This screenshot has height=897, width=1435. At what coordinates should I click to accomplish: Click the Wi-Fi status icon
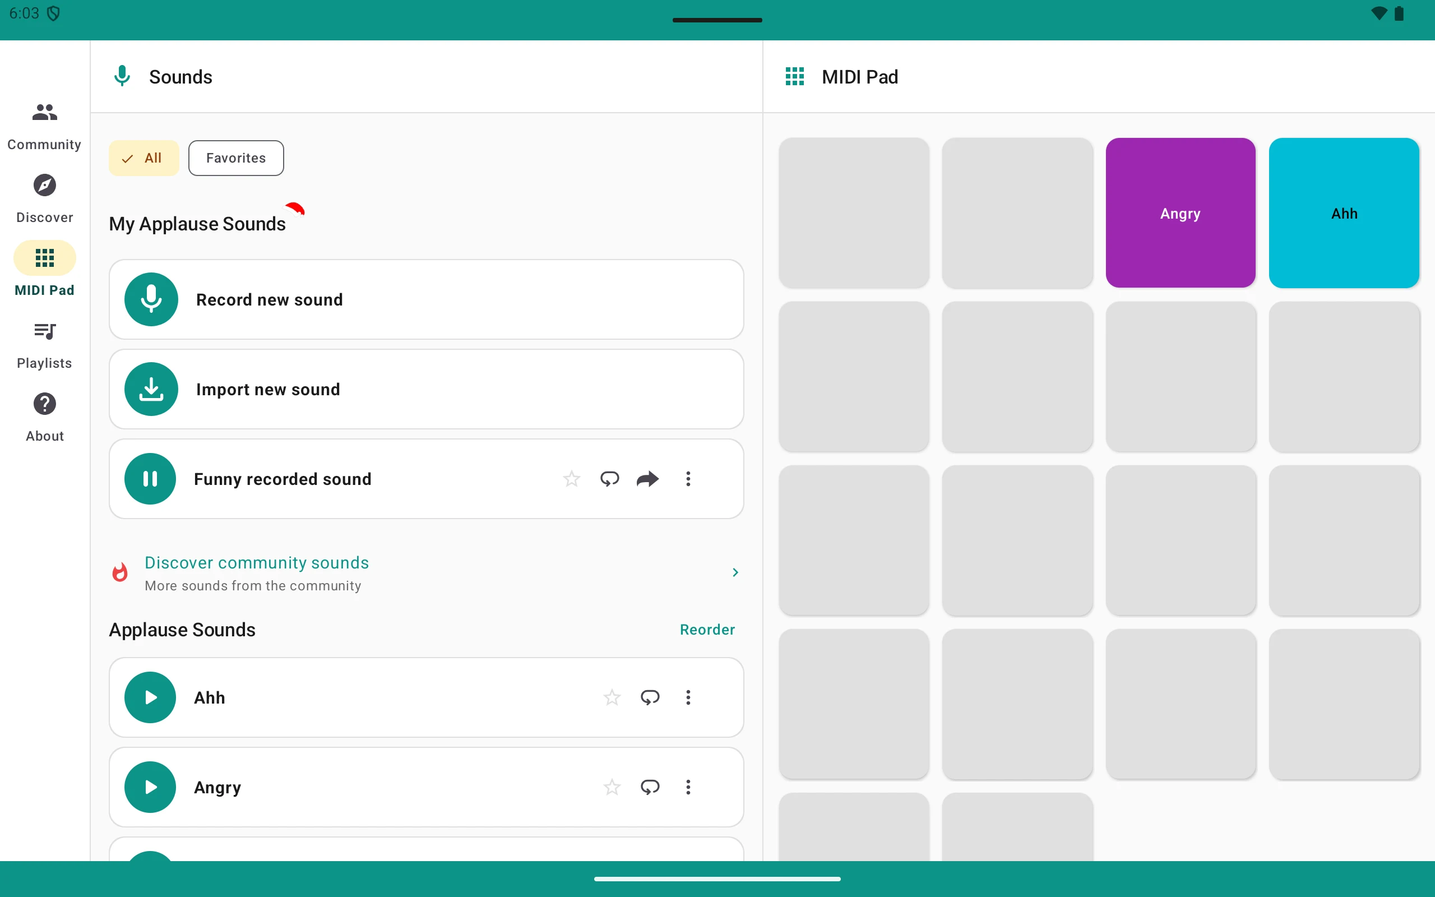1380,13
